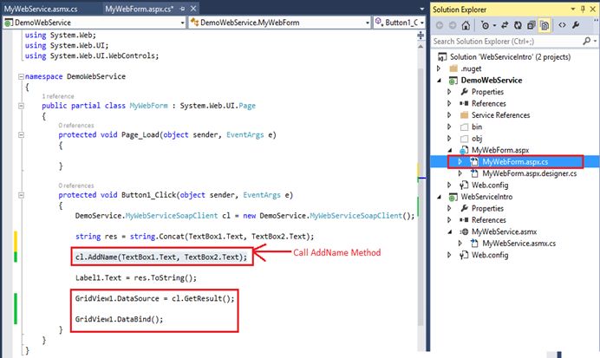Select Web.config under DemoWebService
600x358 pixels.
pos(490,186)
